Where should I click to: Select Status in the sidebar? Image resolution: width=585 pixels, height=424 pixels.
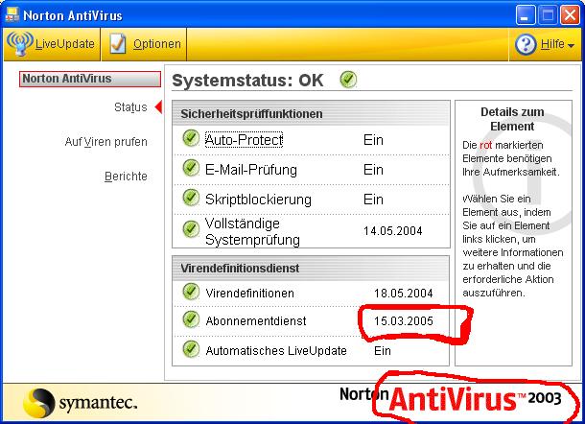point(130,107)
